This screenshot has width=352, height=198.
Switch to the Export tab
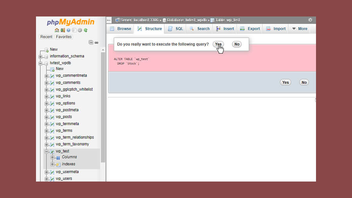[250, 29]
